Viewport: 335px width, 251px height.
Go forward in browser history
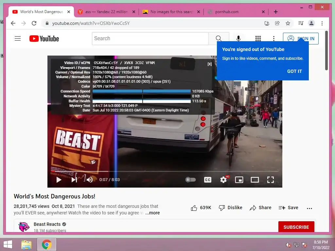[24, 23]
